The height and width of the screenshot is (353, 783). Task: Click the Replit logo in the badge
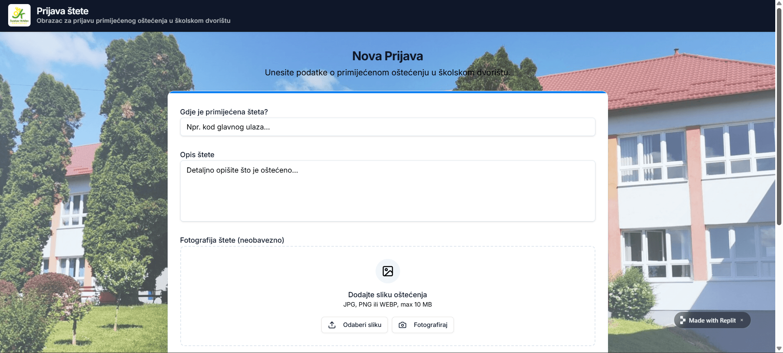point(683,320)
